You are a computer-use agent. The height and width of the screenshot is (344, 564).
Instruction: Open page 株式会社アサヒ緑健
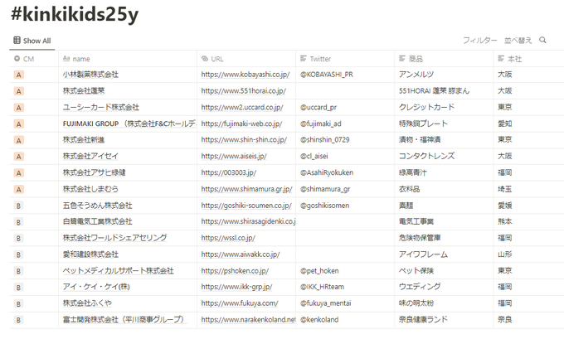point(94,172)
